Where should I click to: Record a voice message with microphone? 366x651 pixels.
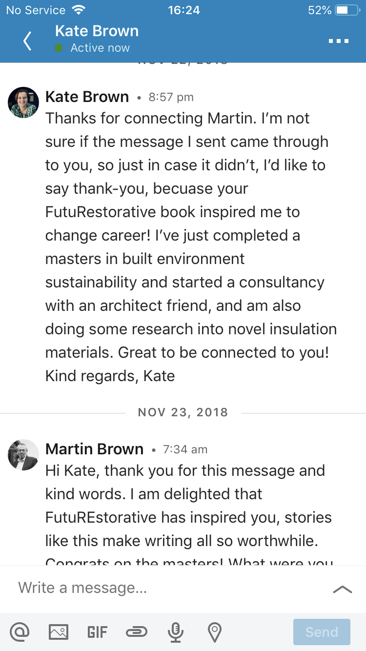click(175, 632)
